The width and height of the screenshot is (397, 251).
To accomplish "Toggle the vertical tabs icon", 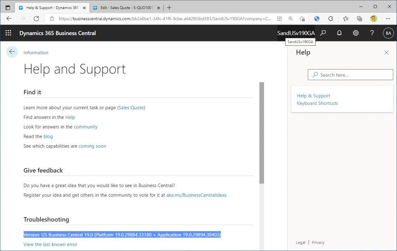I will coord(8,8).
